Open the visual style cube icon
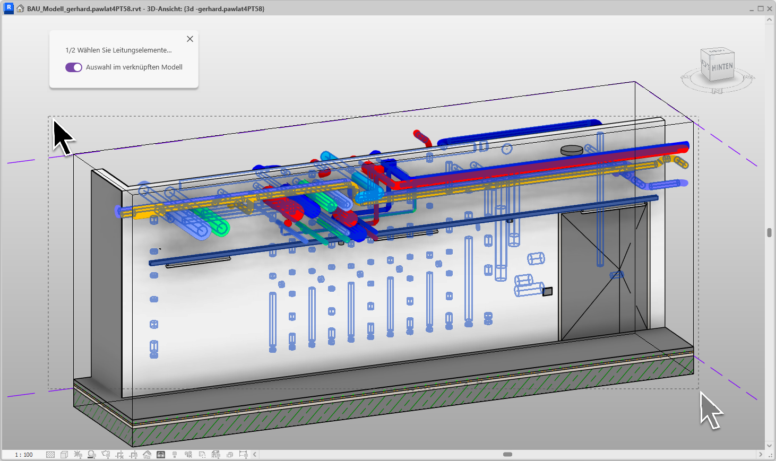 point(64,455)
